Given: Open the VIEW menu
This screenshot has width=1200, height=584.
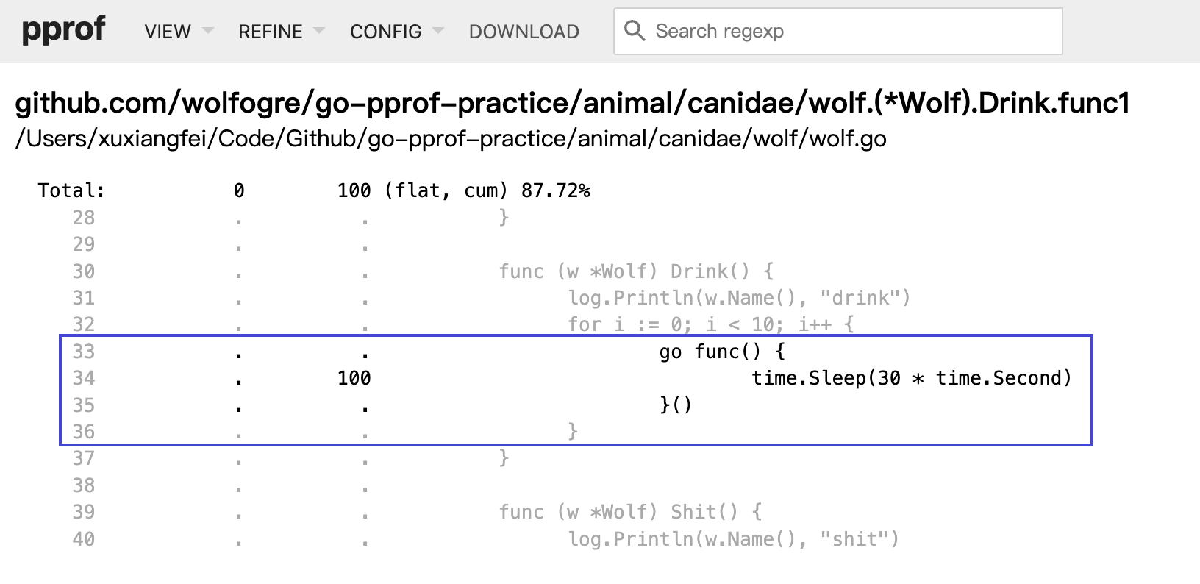Looking at the screenshot, I should click(168, 32).
